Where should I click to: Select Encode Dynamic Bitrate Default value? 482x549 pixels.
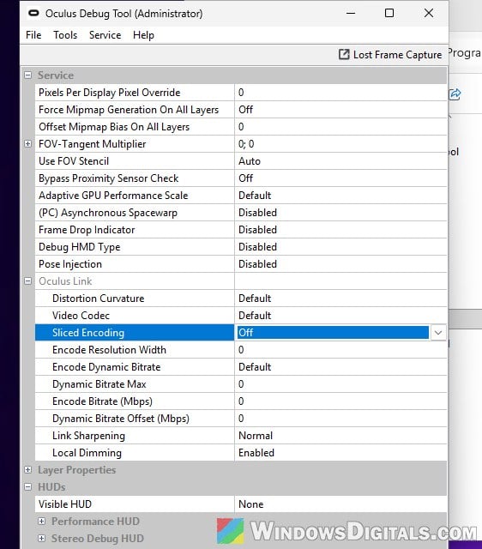[340, 367]
